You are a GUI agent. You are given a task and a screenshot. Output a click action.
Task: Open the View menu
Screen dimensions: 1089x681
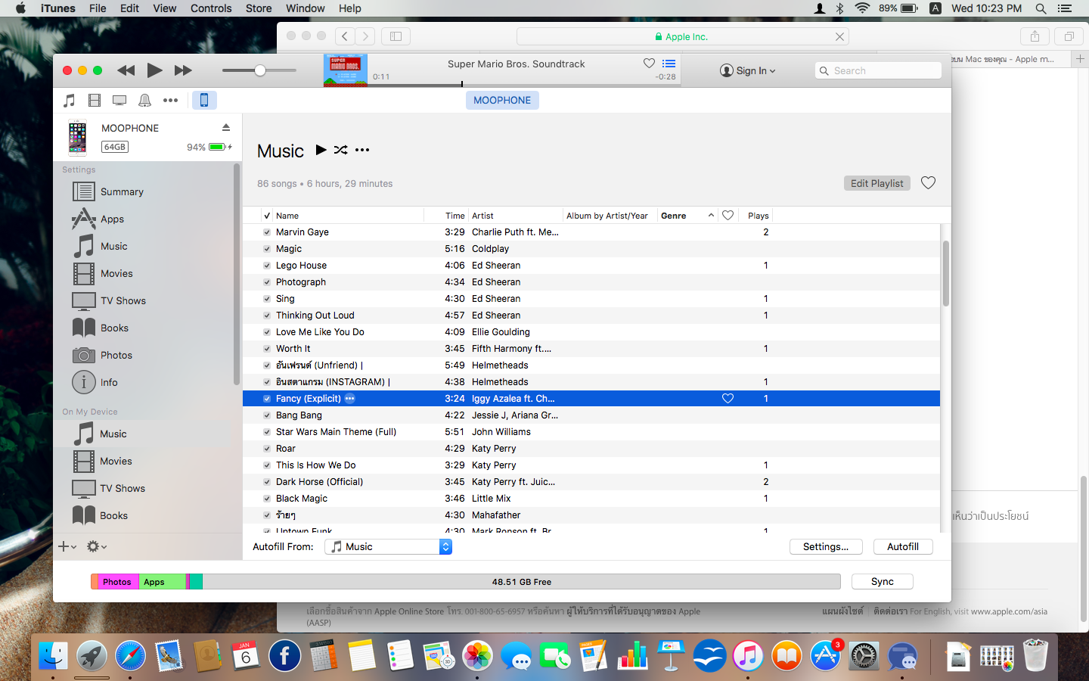164,8
